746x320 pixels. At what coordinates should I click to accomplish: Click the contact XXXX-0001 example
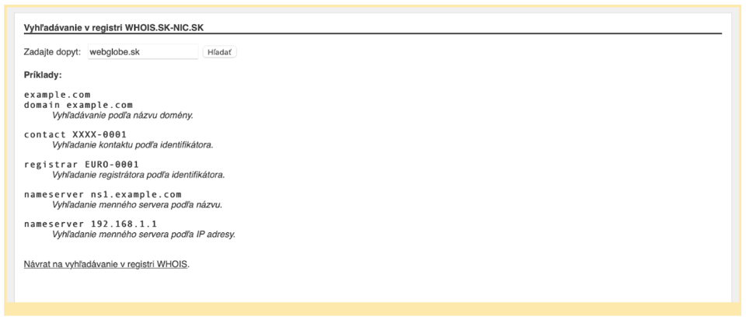click(75, 134)
